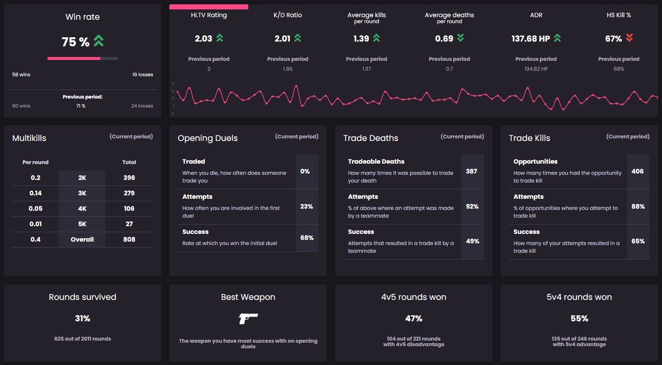Click the Opening Duels Traded 0% value
This screenshot has height=365, width=662.
[305, 171]
